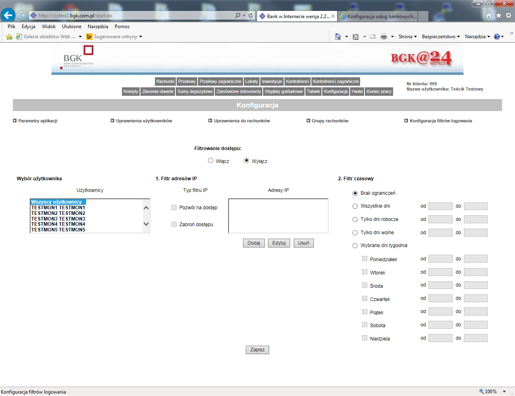
Task: Click the Piątek 'do' time field
Action: pyautogui.click(x=476, y=311)
